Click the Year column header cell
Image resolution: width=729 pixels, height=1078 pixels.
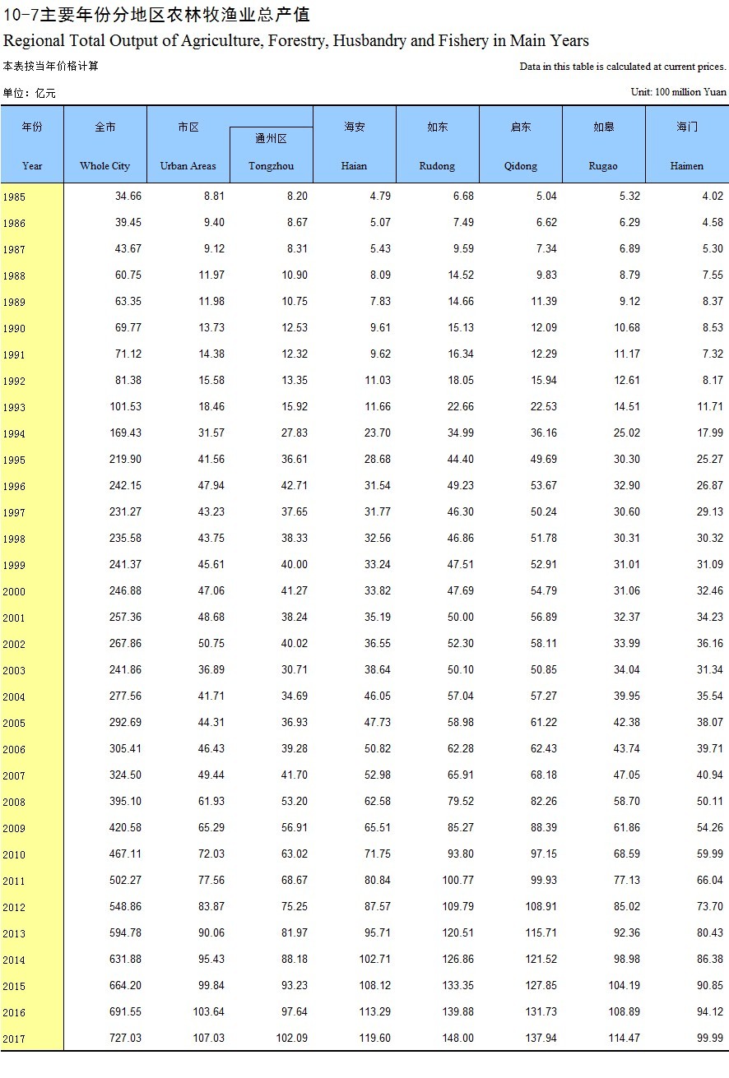tap(32, 146)
